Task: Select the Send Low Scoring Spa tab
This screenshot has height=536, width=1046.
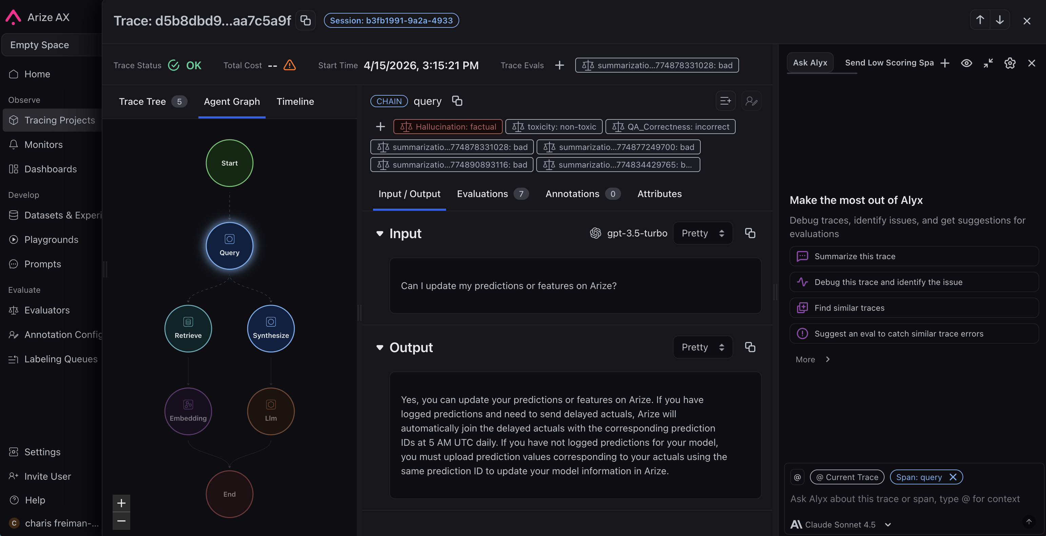Action: coord(889,62)
